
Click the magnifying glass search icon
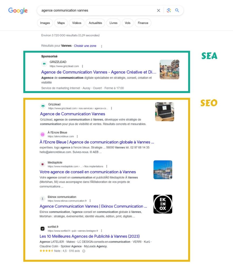click(177, 11)
